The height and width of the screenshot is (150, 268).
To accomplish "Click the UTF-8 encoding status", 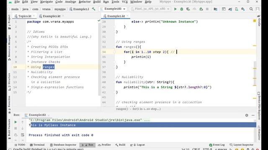I will tap(207, 149).
